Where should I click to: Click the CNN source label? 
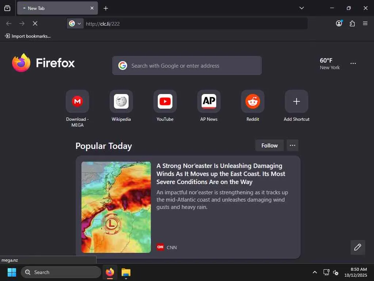[x=172, y=248]
